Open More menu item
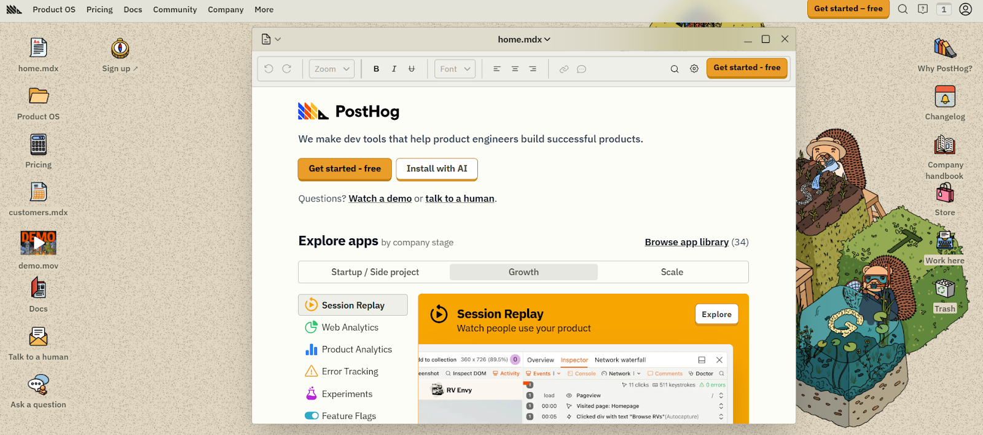 pos(264,9)
